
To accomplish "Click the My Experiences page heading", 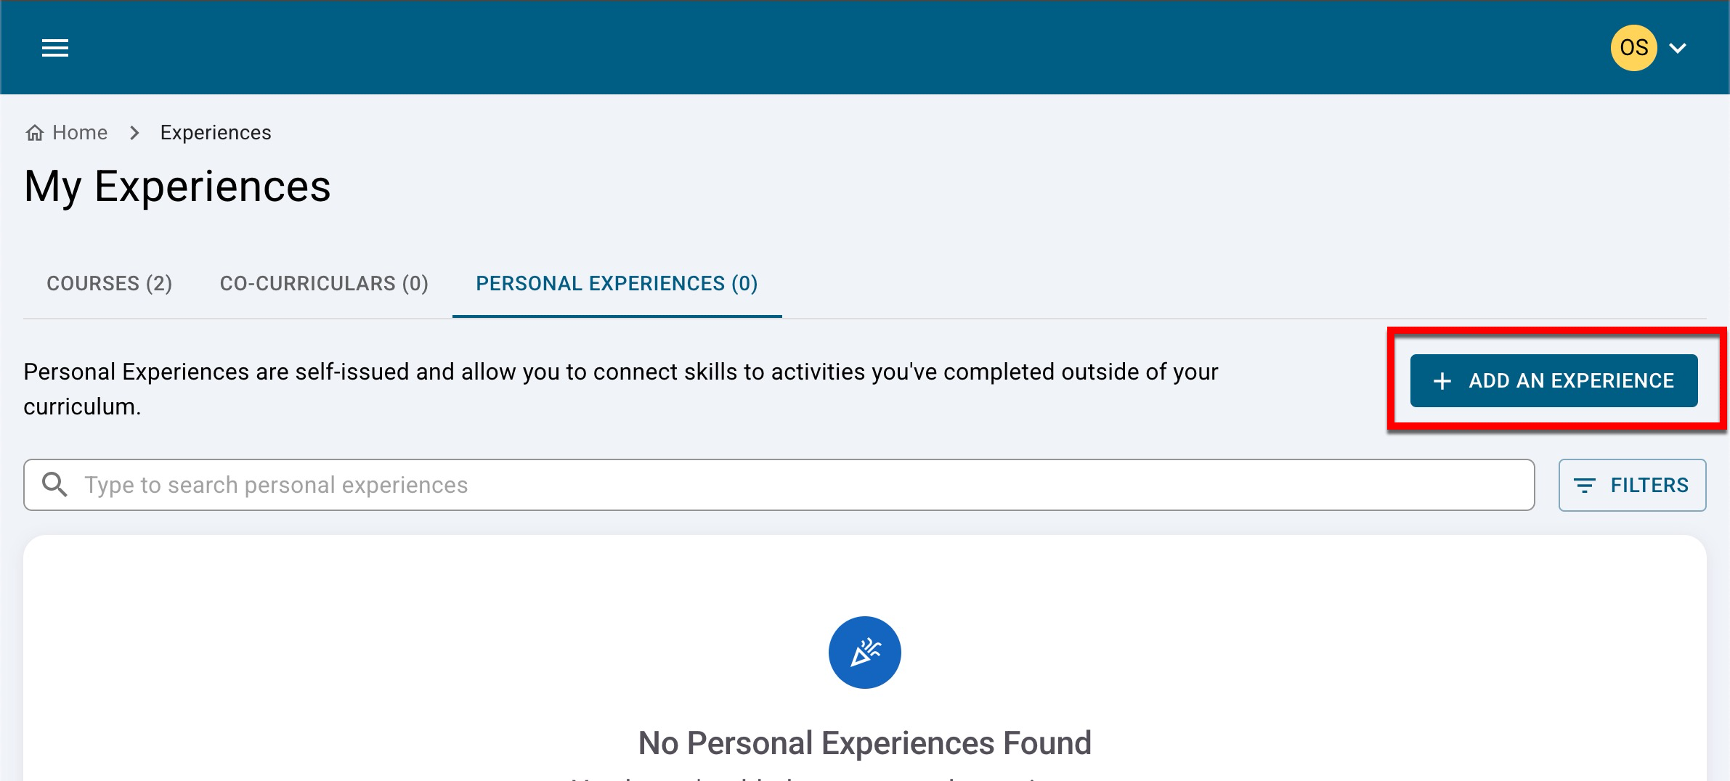I will pyautogui.click(x=177, y=187).
